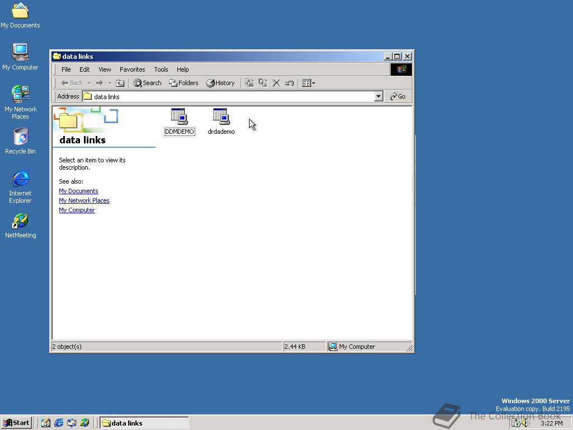Click the 2 object(s) status bar text
This screenshot has width=573, height=430.
coord(67,347)
